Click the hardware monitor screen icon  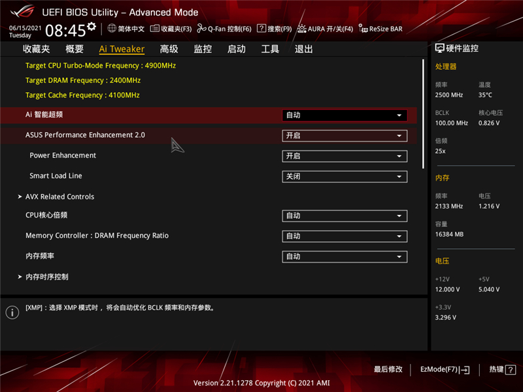pyautogui.click(x=439, y=48)
